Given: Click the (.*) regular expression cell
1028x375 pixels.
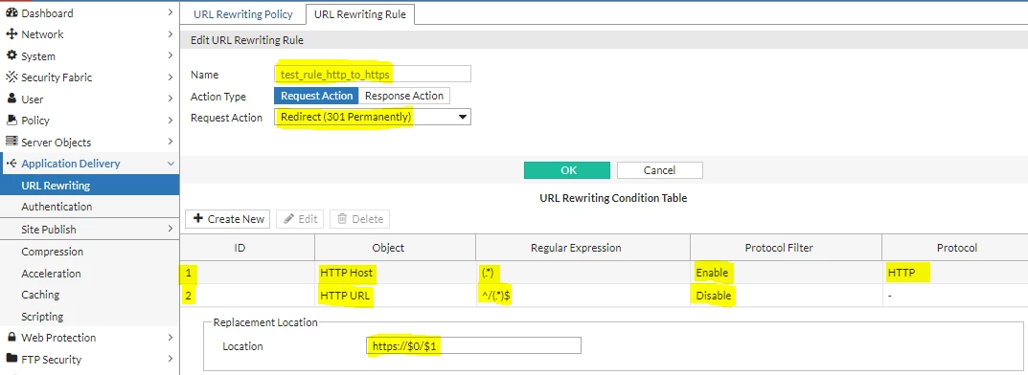Looking at the screenshot, I should [x=583, y=273].
